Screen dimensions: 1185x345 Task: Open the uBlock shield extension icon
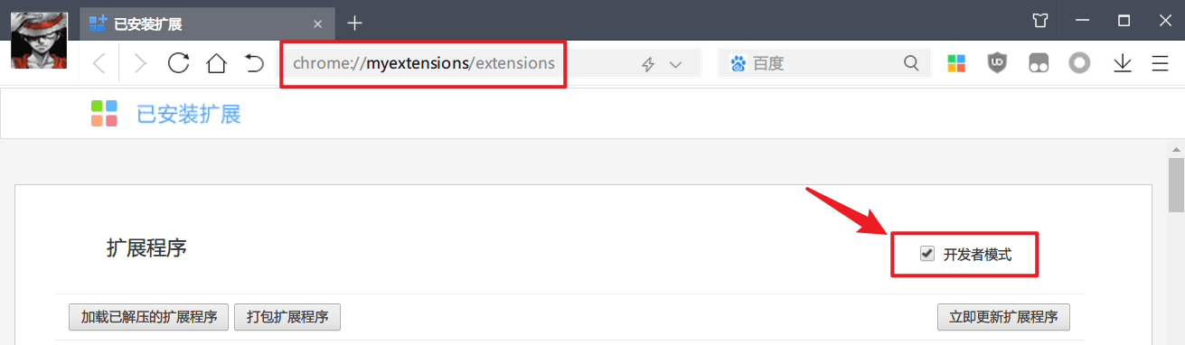(x=997, y=63)
